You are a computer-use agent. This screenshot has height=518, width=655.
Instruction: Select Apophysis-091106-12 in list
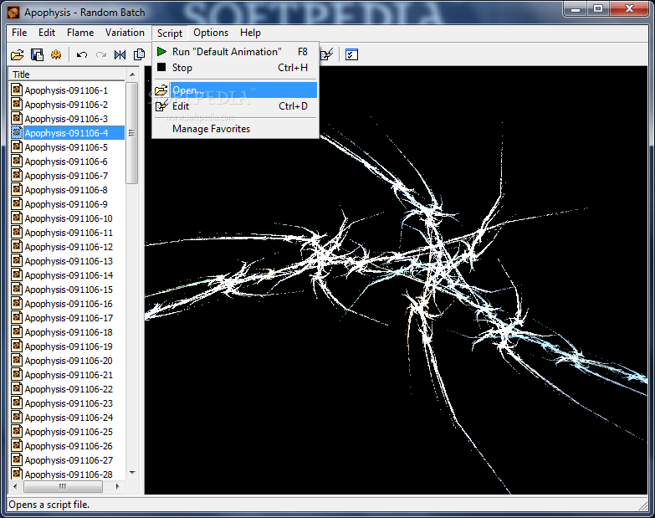tap(69, 247)
